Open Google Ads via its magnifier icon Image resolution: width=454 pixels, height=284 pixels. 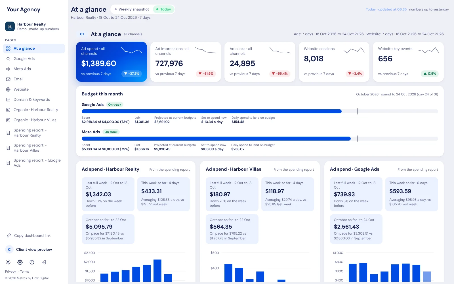tap(8, 59)
